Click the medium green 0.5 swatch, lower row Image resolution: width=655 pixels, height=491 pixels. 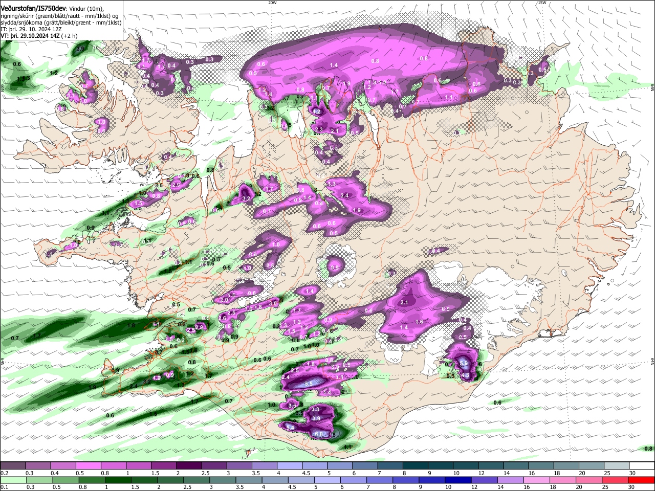tap(67, 480)
